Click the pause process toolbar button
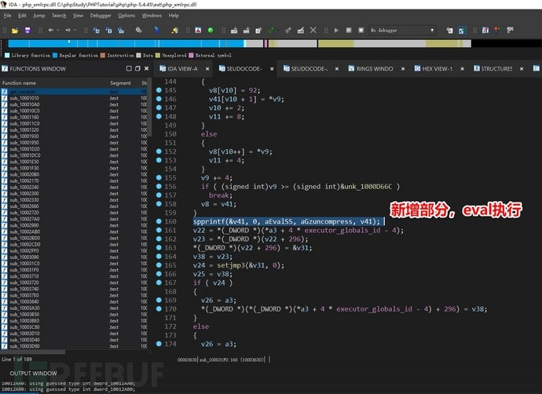The height and width of the screenshot is (394, 542). click(x=349, y=31)
